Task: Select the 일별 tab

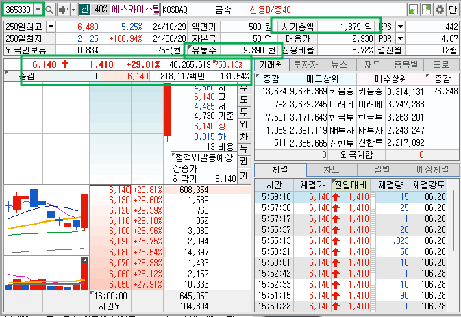Action: click(382, 170)
